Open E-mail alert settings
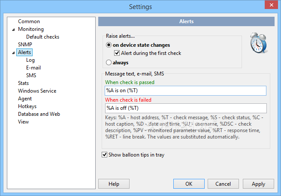The image size is (281, 196). 33,68
